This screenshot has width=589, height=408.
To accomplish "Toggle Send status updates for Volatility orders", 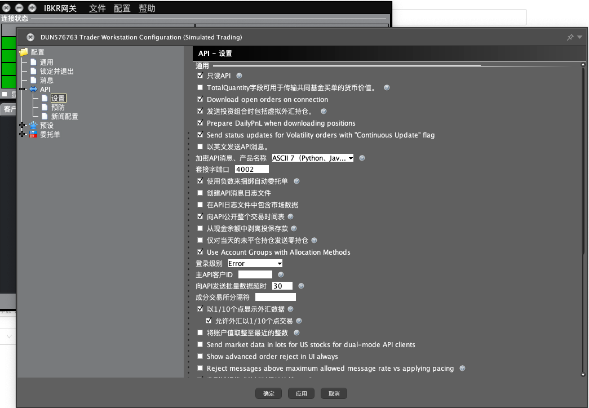I will click(200, 135).
